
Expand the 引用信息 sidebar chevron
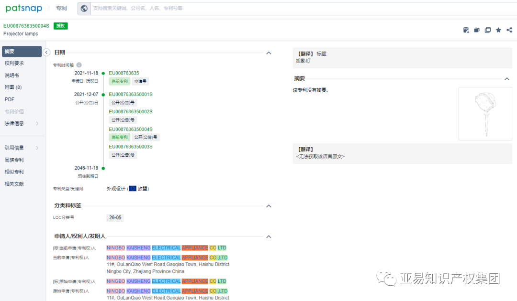tap(37, 148)
